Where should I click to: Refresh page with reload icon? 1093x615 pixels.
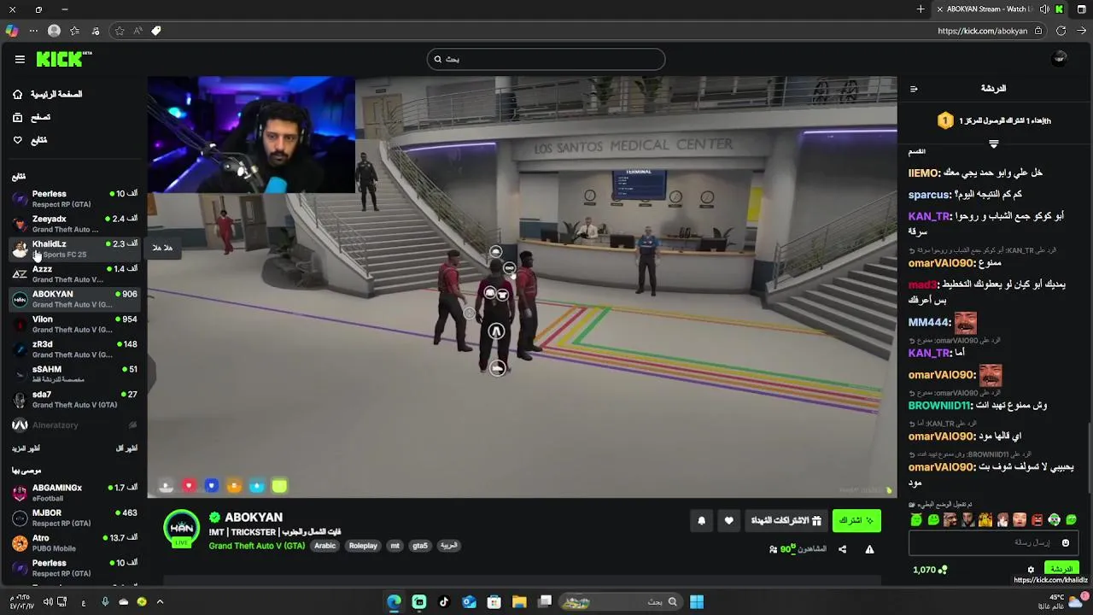pos(1061,31)
